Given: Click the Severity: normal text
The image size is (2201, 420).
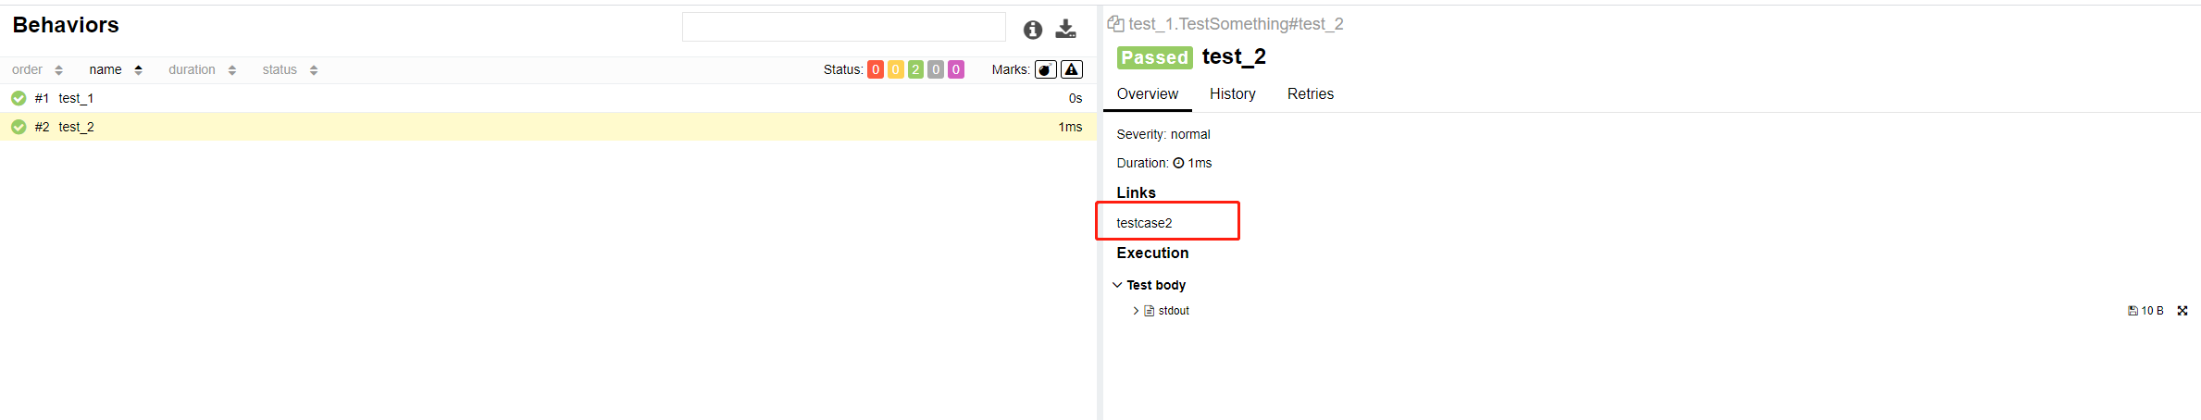Looking at the screenshot, I should coord(1163,134).
